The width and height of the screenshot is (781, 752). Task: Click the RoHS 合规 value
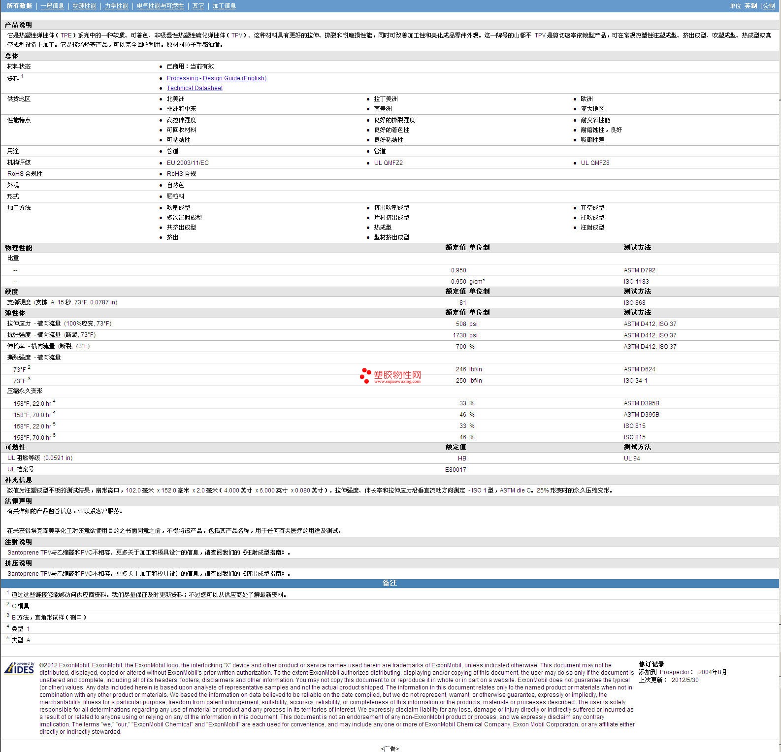pyautogui.click(x=181, y=174)
